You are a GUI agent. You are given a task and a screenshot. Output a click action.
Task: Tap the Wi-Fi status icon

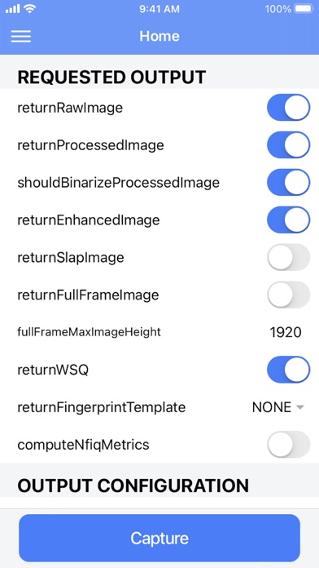pyautogui.click(x=29, y=9)
